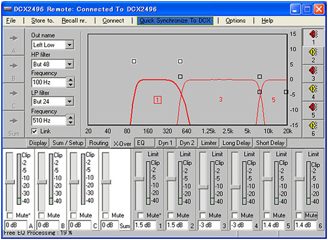
Task: Click the Connect button
Action: 113,21
